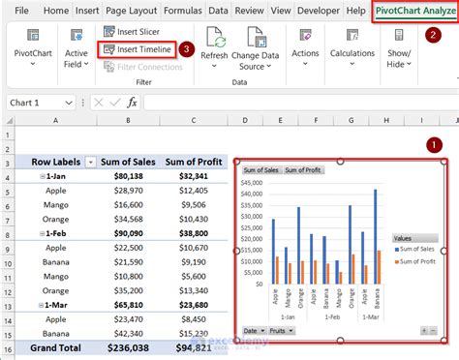459x360 pixels.
Task: Select row 4 header
Action: tap(8, 177)
